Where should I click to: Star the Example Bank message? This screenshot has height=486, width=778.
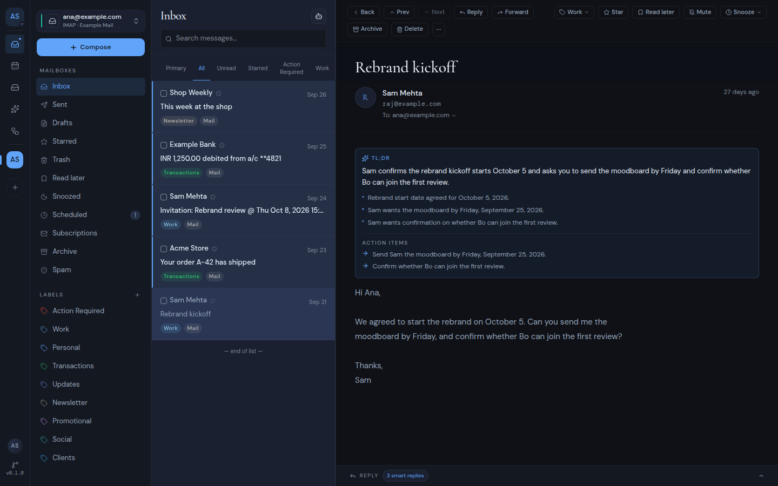(222, 145)
